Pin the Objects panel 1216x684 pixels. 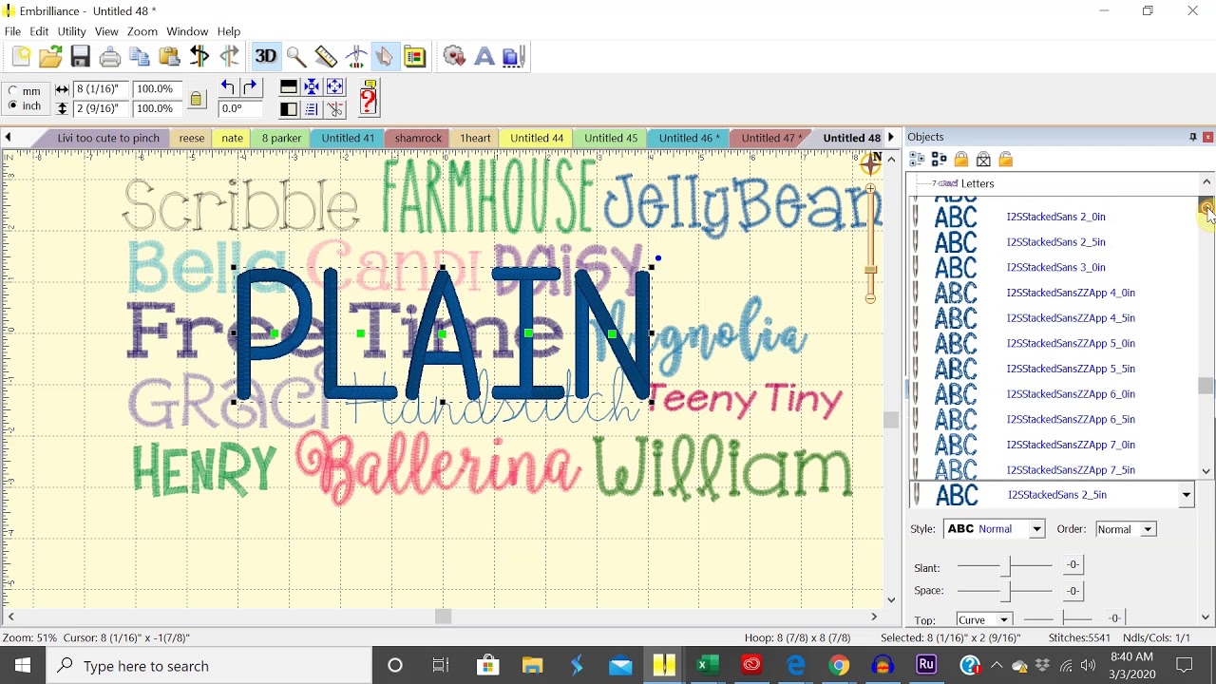1193,138
